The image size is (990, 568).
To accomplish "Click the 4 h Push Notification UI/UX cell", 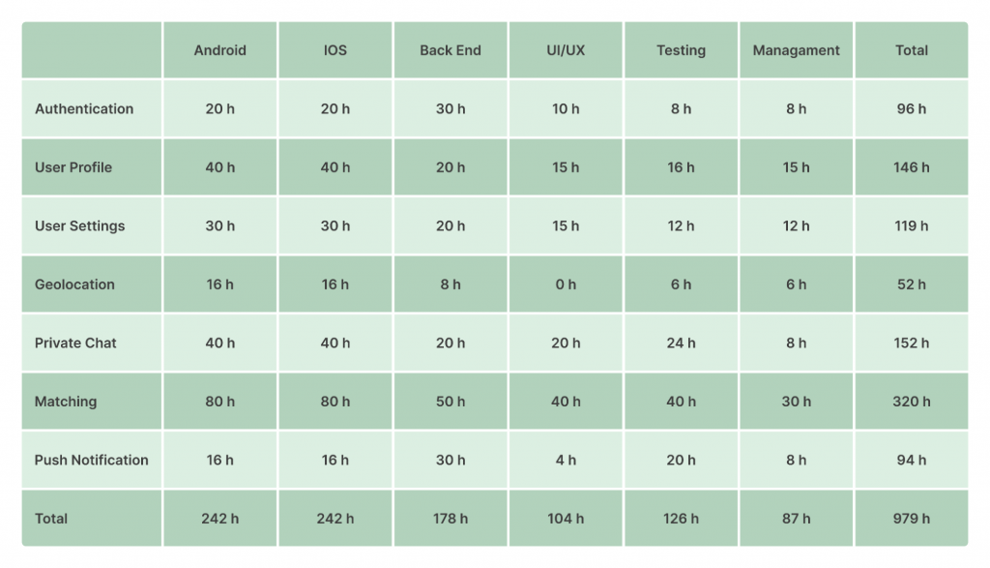I will (x=566, y=460).
